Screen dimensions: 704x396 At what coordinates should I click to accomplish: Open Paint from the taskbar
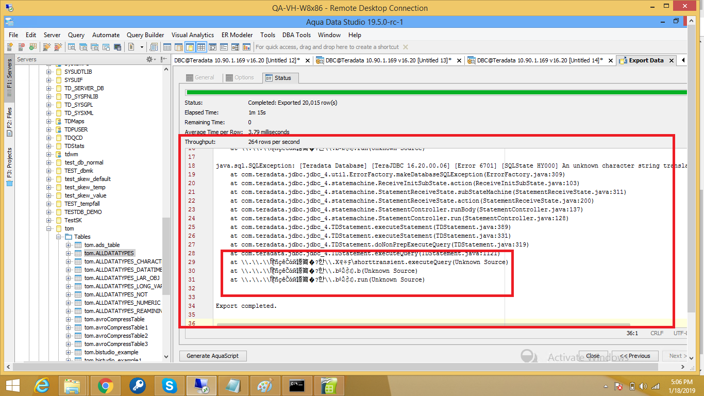[264, 385]
